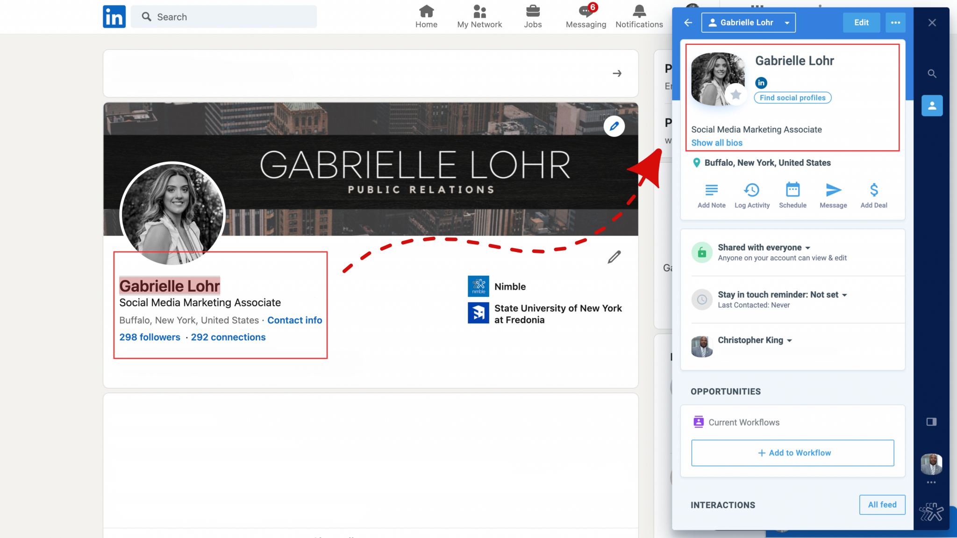Open the Log Activity icon
This screenshot has width=957, height=538.
pos(751,190)
